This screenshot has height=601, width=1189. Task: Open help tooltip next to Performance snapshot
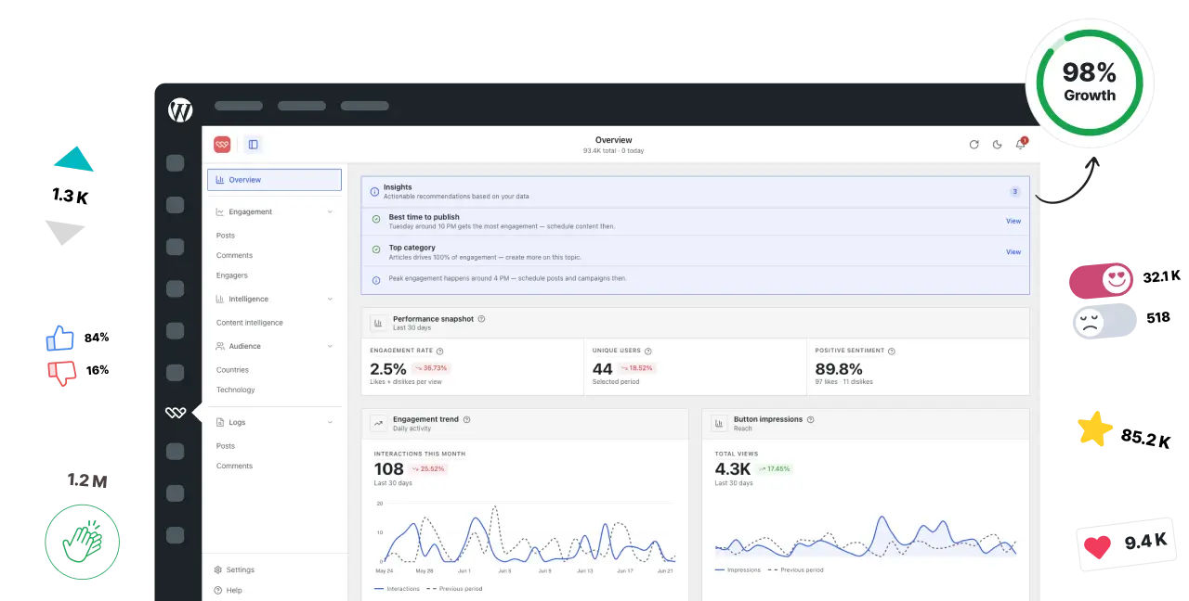(481, 319)
